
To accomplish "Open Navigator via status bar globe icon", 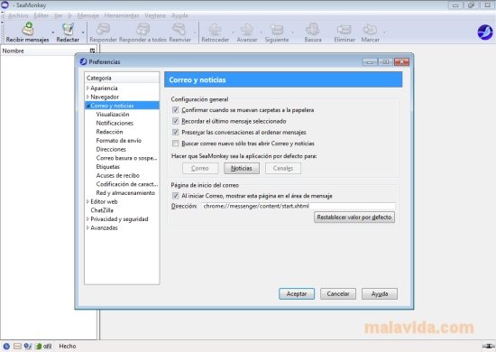I will [6, 346].
